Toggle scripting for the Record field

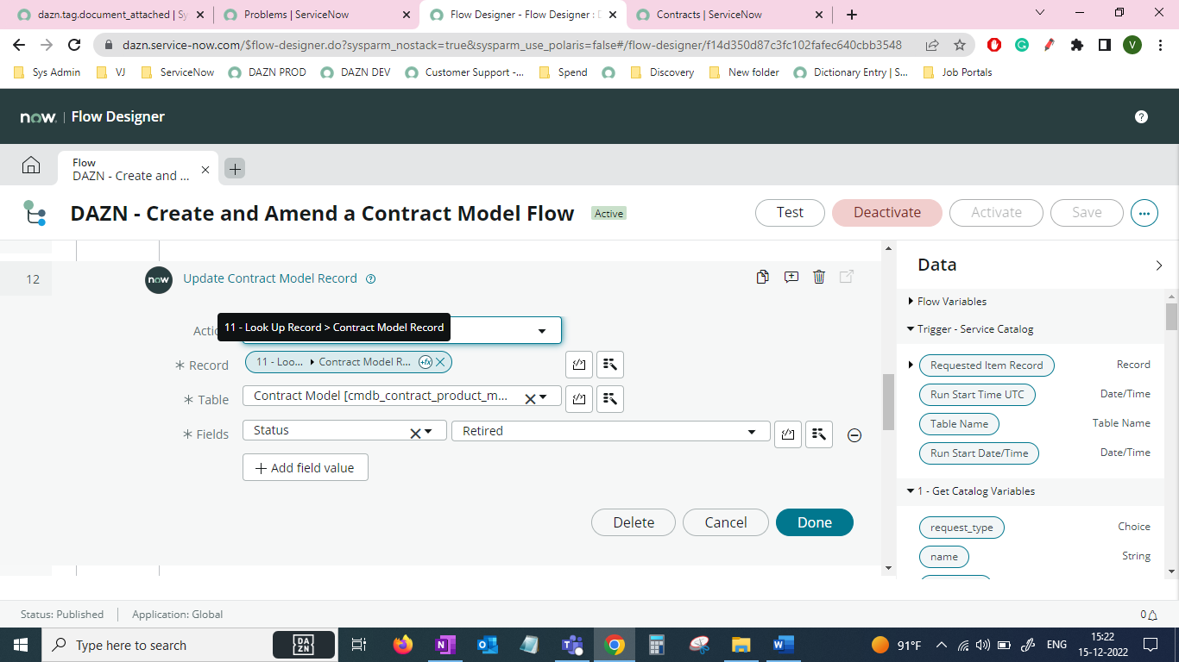(x=579, y=365)
